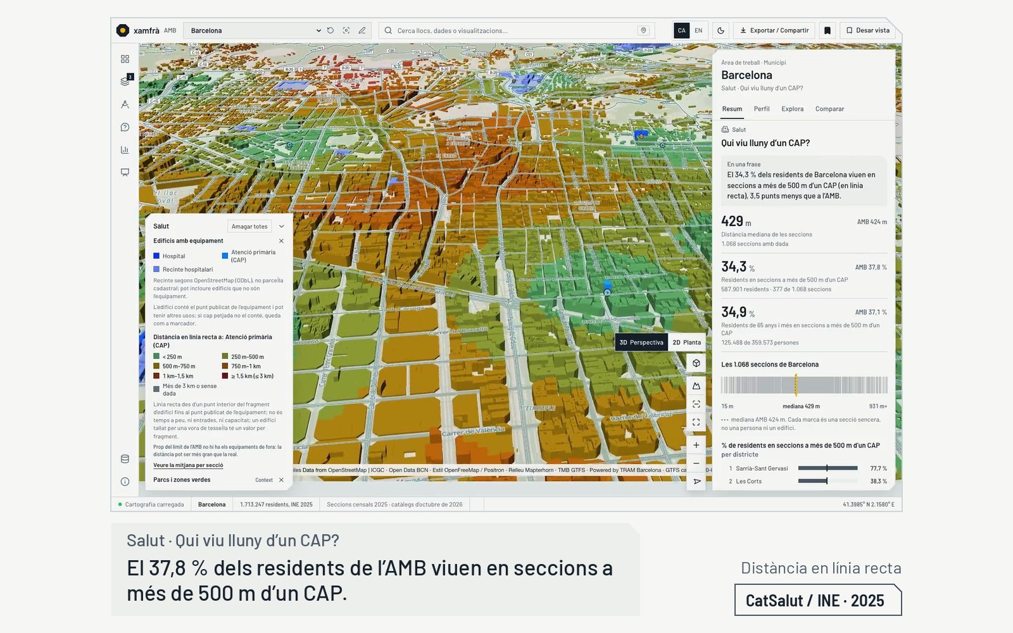
Task: Open the bar chart statistics sidebar icon
Action: pyautogui.click(x=125, y=150)
